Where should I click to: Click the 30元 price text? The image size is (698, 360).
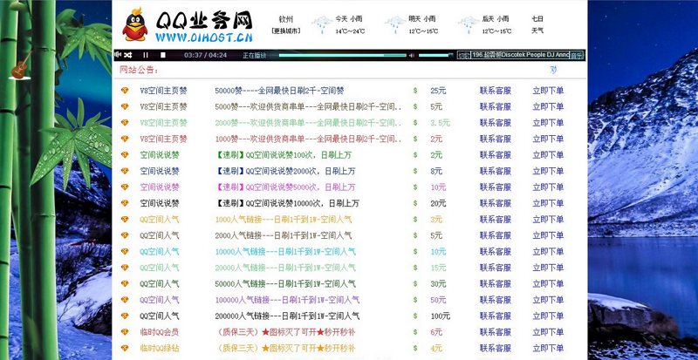[438, 283]
